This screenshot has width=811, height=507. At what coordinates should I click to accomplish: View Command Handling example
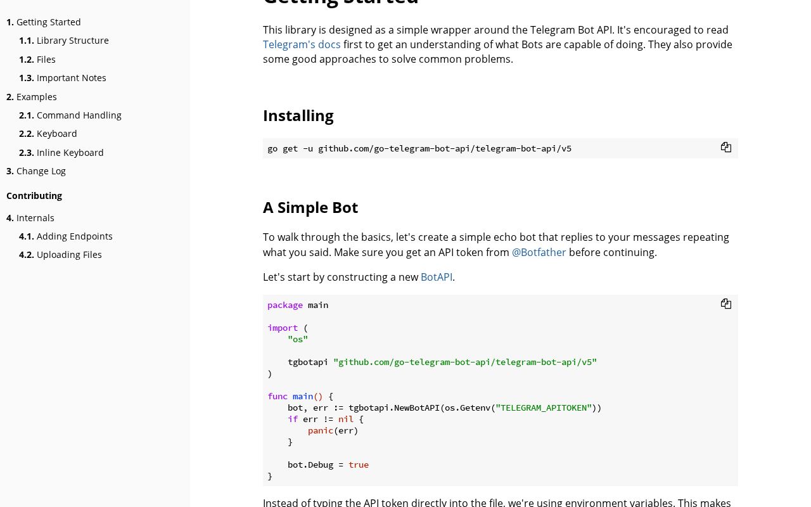pyautogui.click(x=70, y=115)
